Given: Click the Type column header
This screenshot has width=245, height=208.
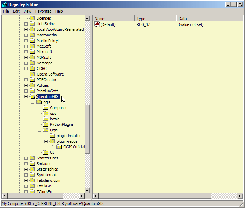Looking at the screenshot, I should tap(156, 19).
